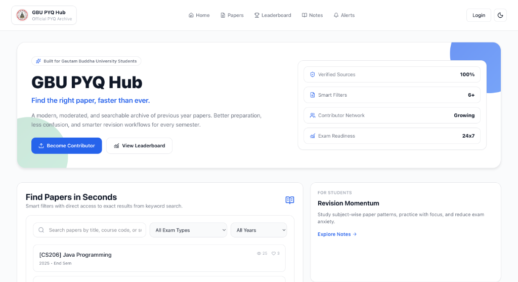
Task: Open the Alerts nav item
Action: click(344, 15)
